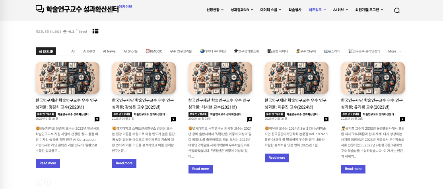Click the list menu icon beside Seoul
Image resolution: width=443 pixels, height=189 pixels.
95,31
